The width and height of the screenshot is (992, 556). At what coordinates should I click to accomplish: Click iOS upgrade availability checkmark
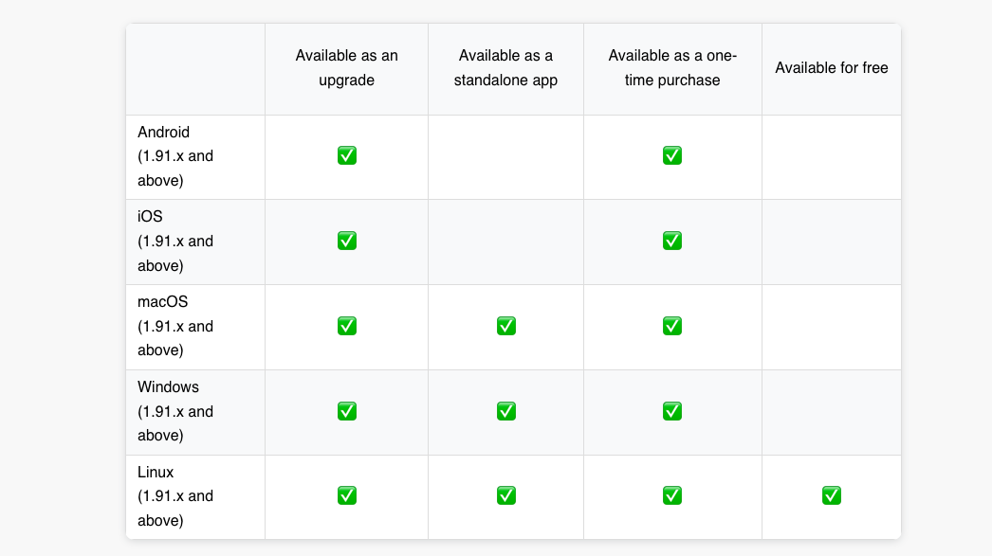coord(347,241)
